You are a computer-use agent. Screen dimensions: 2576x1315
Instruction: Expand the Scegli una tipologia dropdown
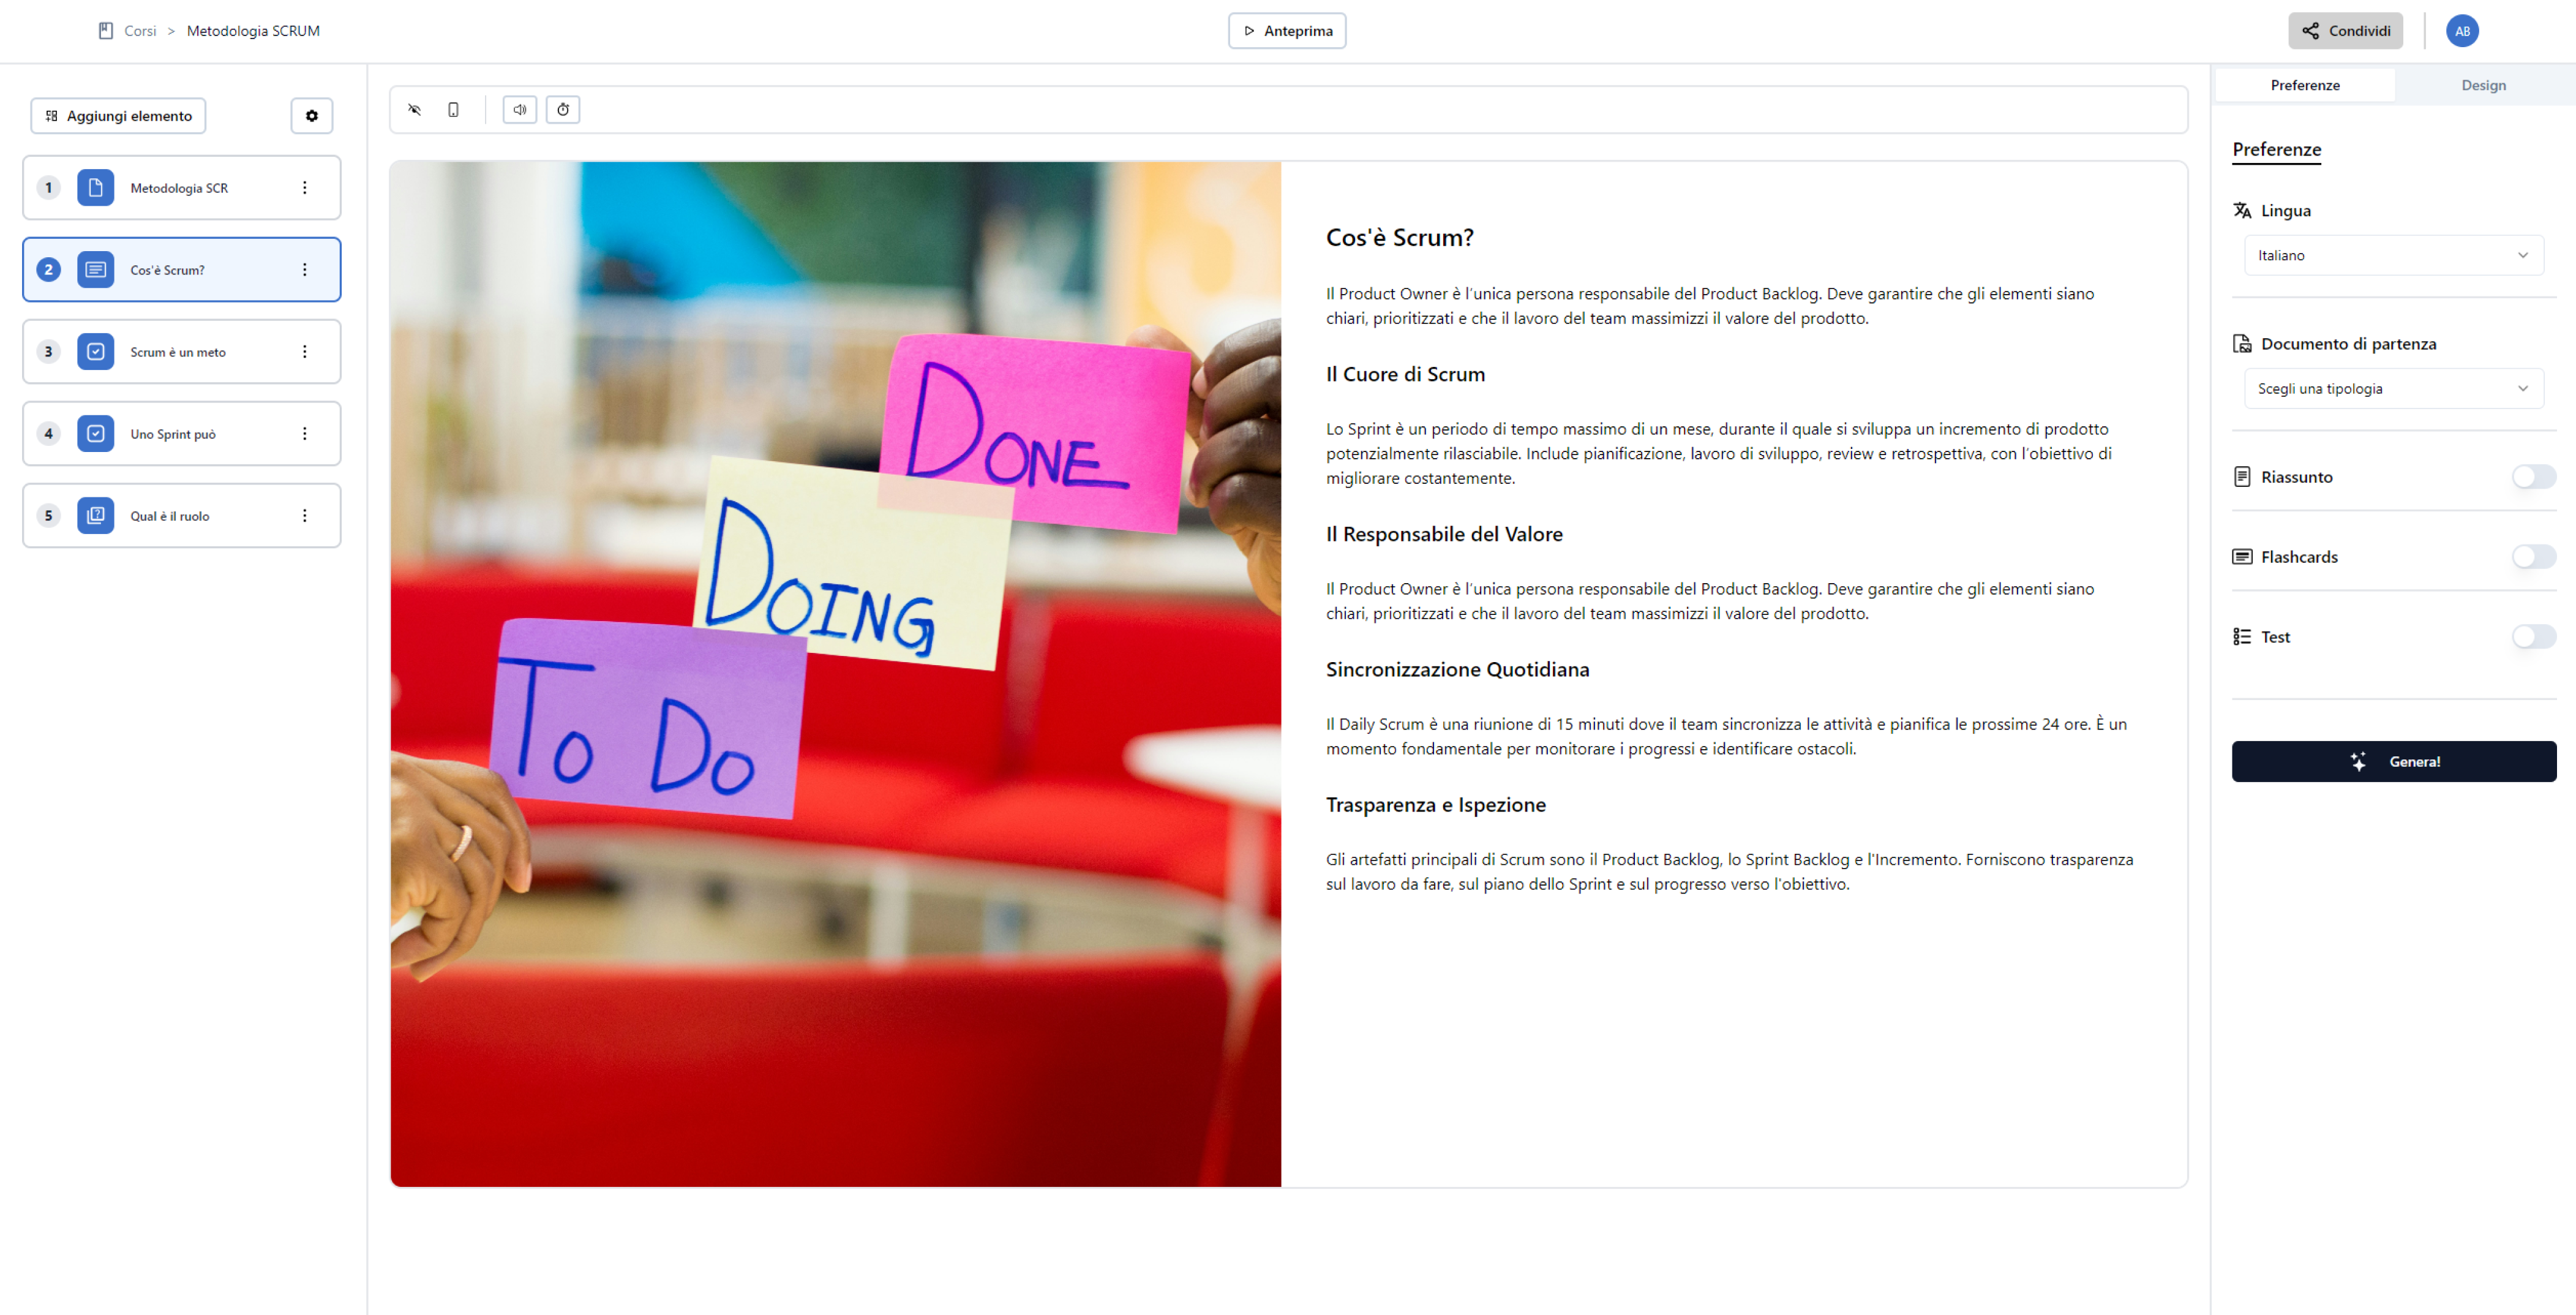[2393, 389]
